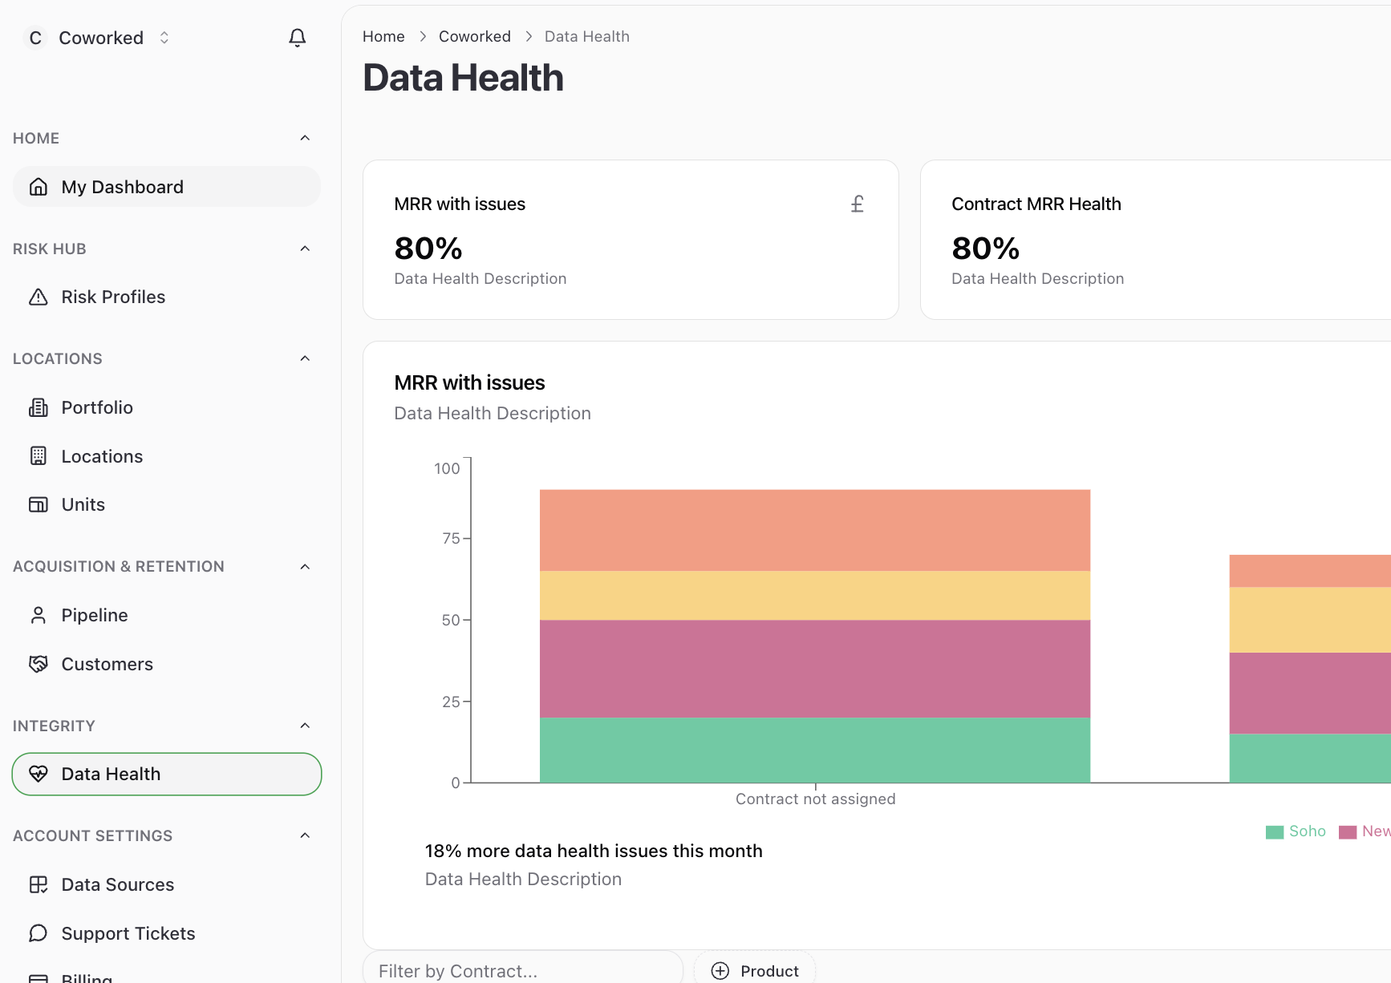Viewport: 1391px width, 983px height.
Task: Select the Portfolio icon in the sidebar
Action: [x=38, y=407]
